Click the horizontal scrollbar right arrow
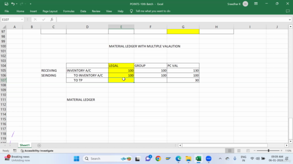This screenshot has height=164, width=293. point(287,145)
